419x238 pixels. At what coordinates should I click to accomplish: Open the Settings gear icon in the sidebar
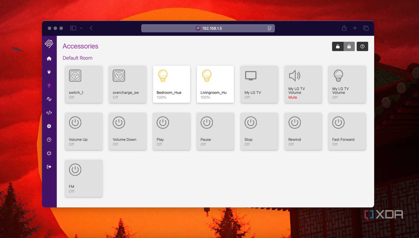coord(49,126)
